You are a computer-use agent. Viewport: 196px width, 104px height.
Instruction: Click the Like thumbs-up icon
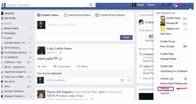[x=39, y=66]
